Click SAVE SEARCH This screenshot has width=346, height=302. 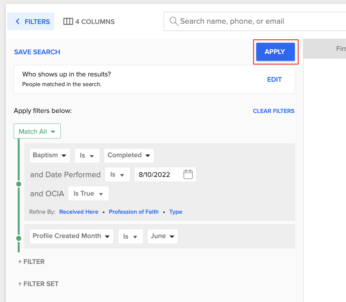tap(37, 52)
